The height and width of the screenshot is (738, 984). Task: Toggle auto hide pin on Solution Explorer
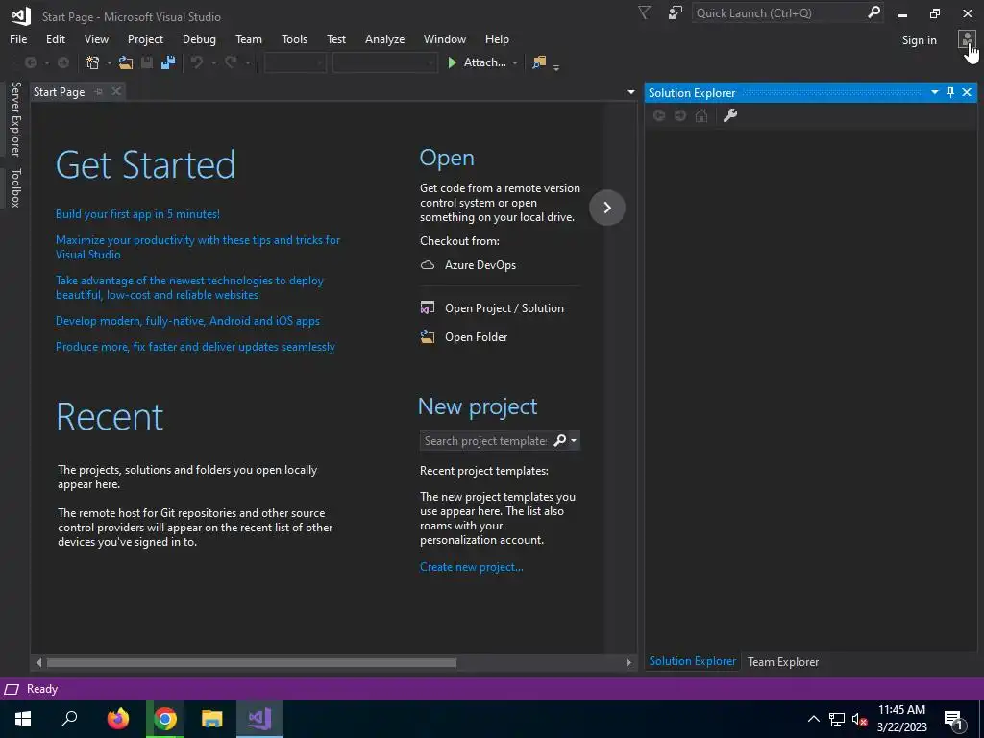tap(950, 92)
